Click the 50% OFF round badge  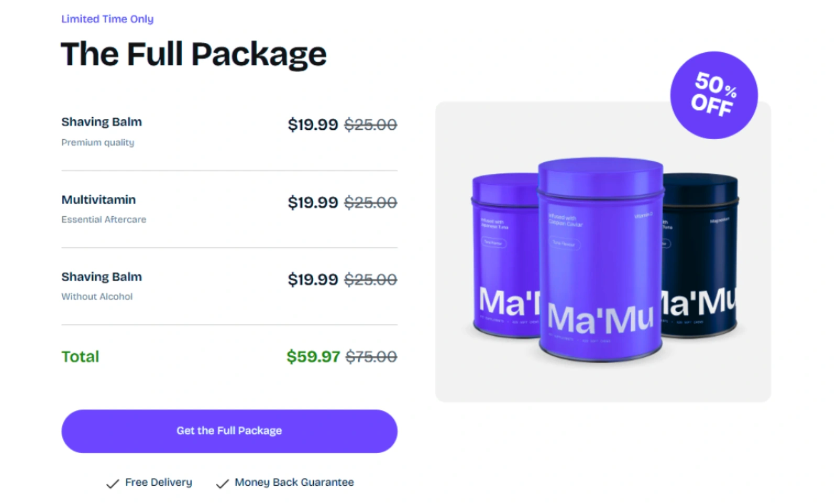point(713,95)
